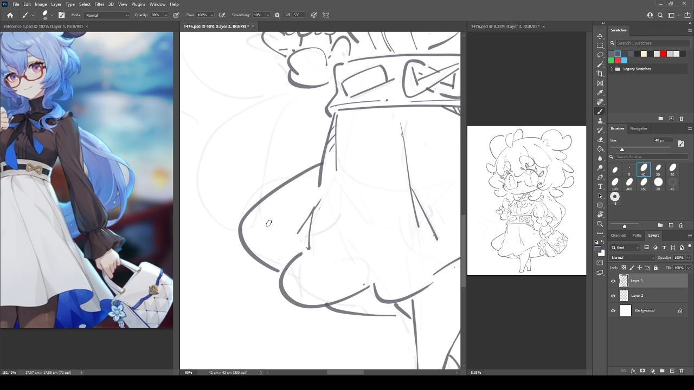Select the Frame tool

point(600,83)
